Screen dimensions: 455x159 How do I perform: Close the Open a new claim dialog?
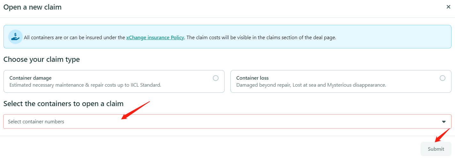coord(448,7)
